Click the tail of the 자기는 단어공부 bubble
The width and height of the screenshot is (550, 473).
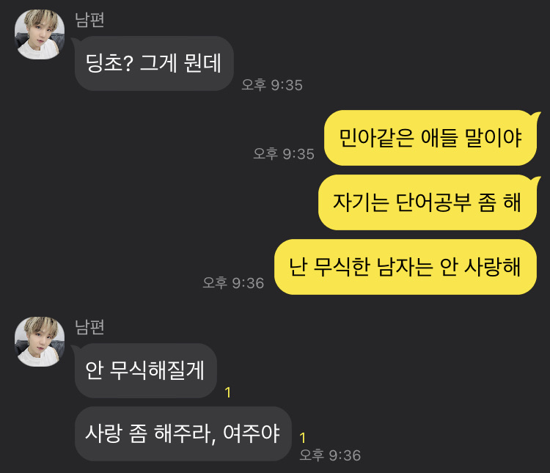point(536,180)
